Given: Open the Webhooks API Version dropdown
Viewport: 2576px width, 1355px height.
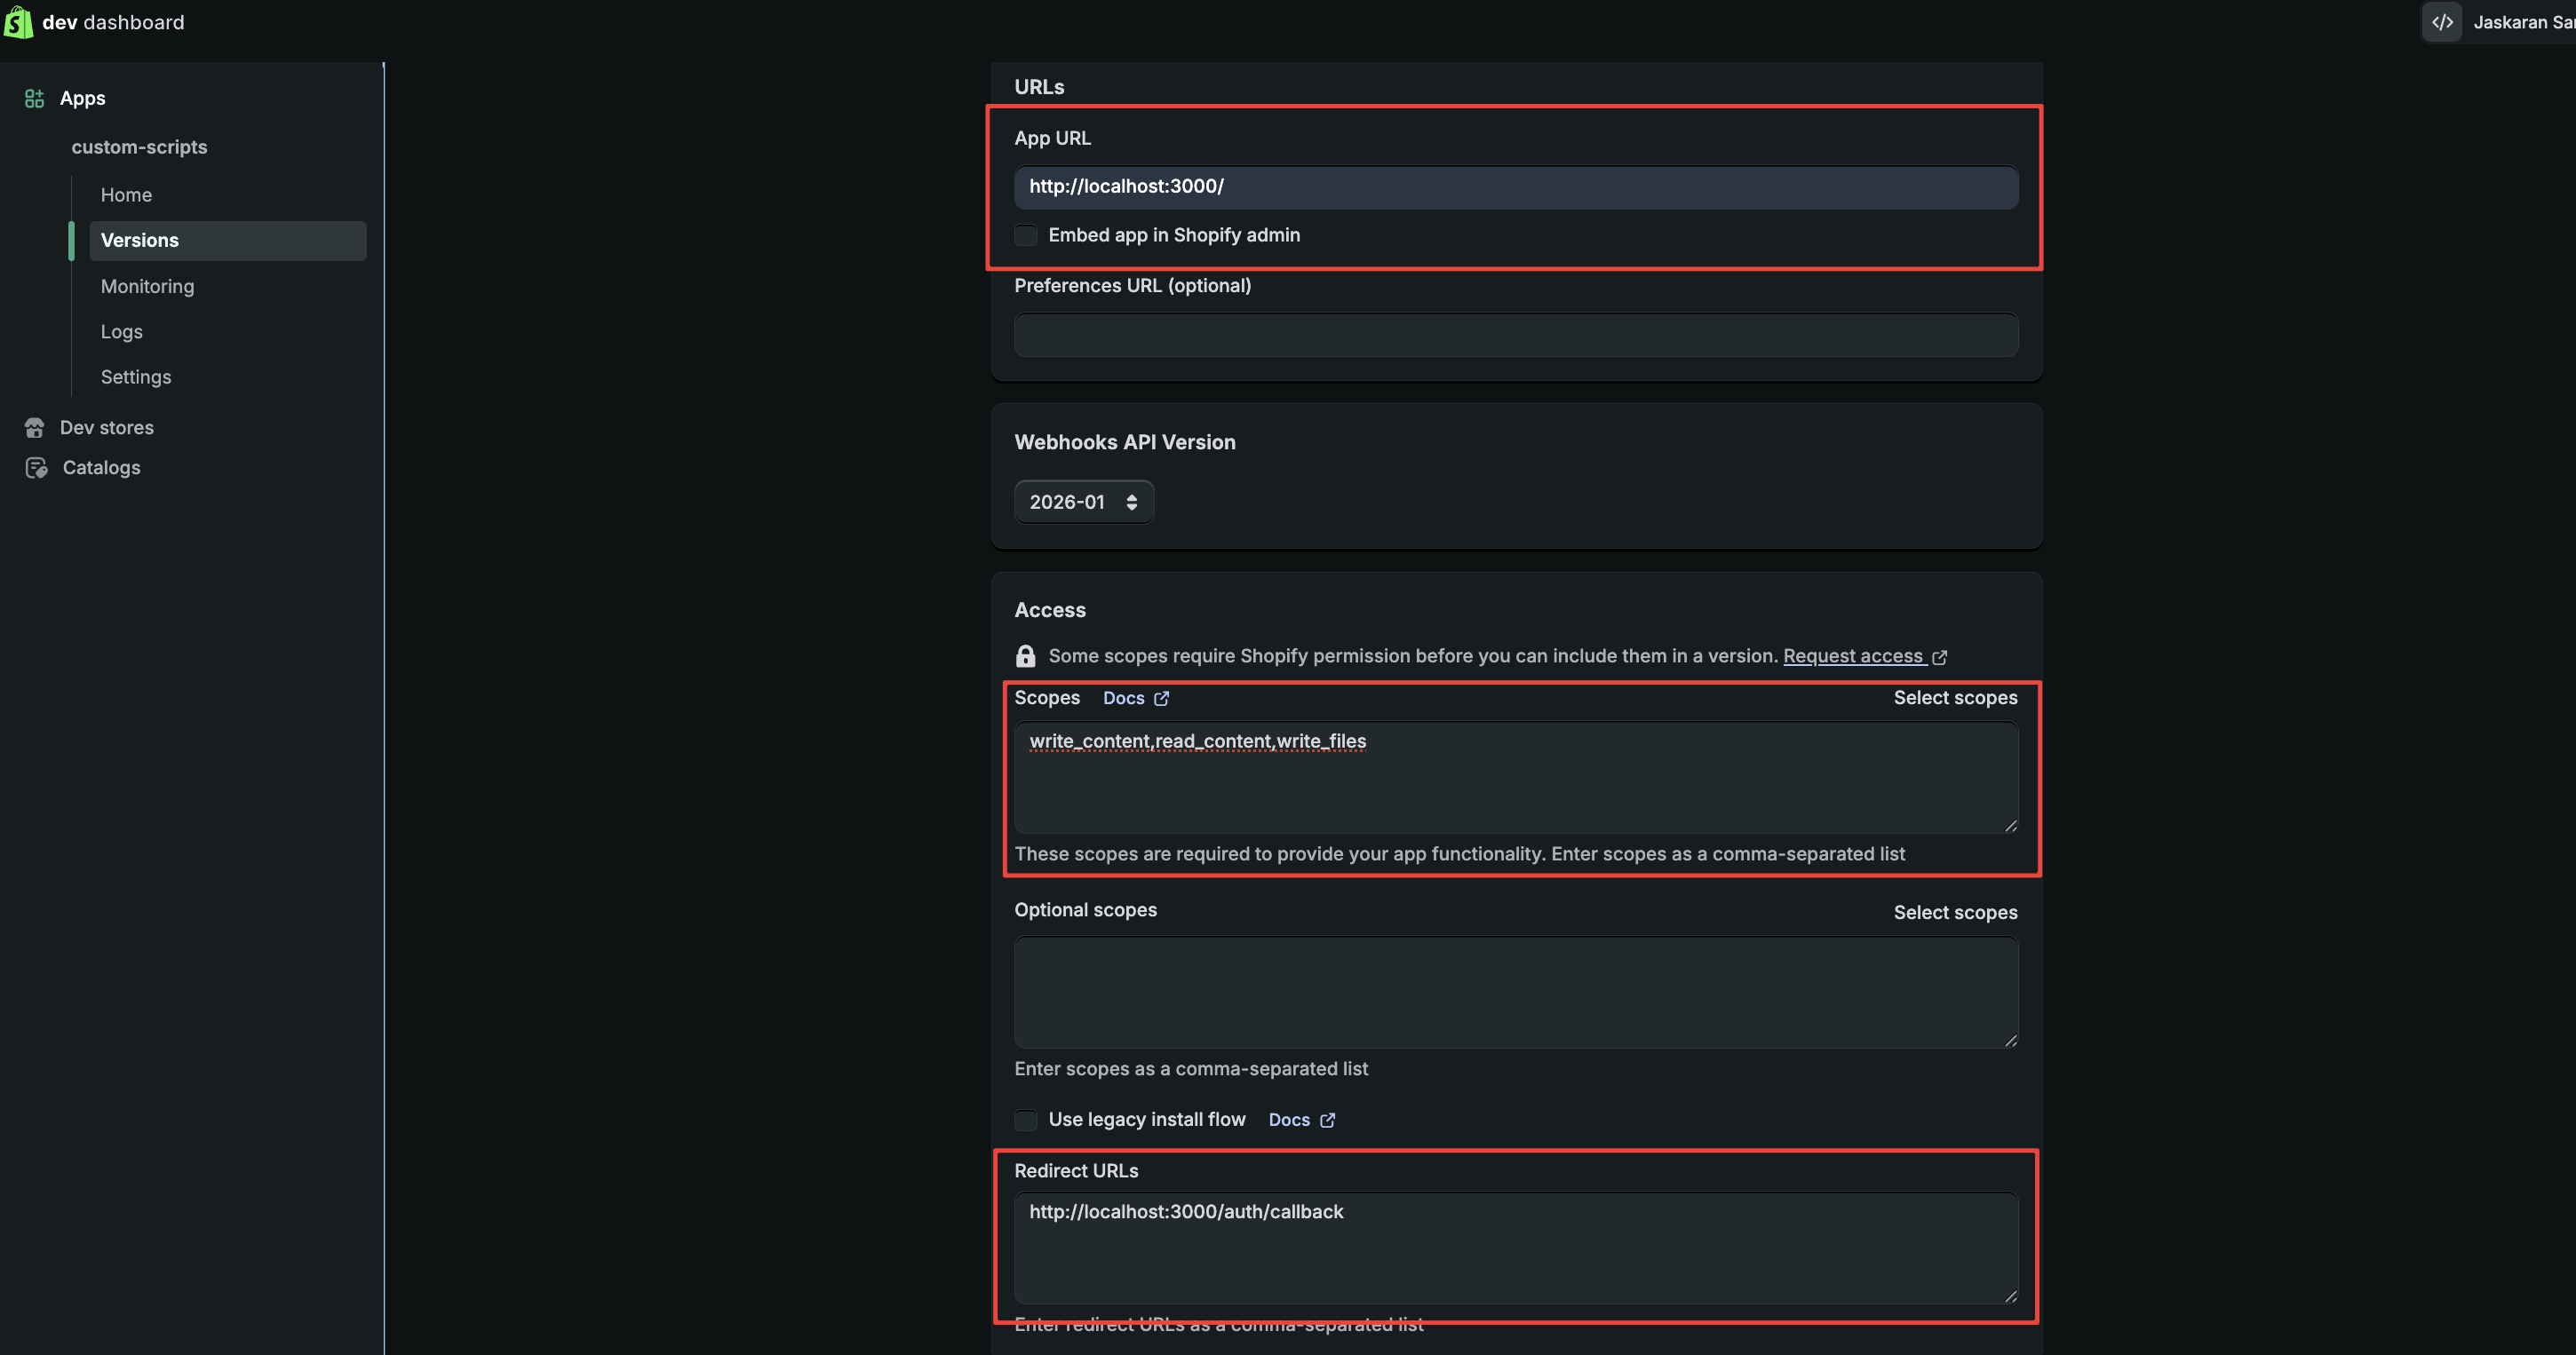Looking at the screenshot, I should coord(1083,502).
